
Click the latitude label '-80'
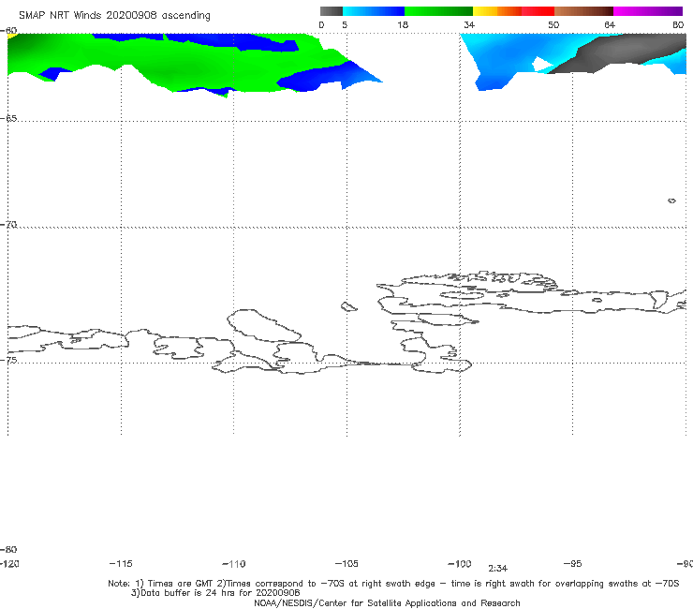click(8, 550)
